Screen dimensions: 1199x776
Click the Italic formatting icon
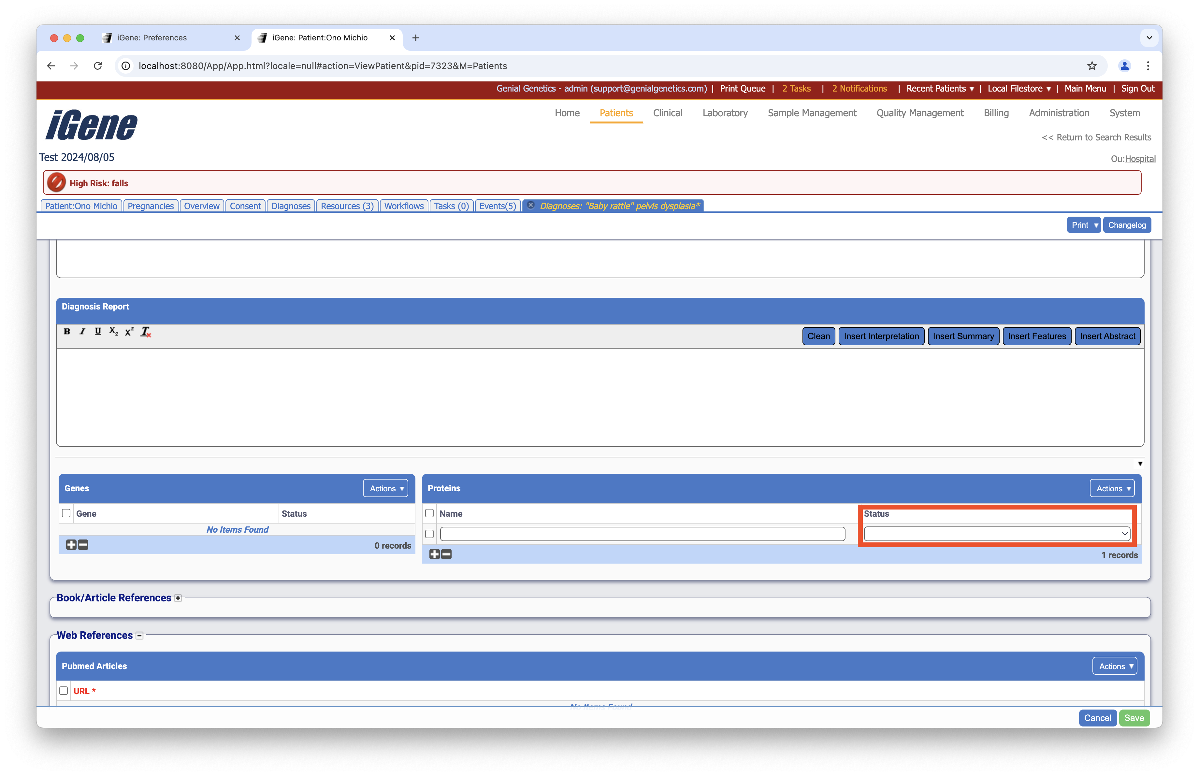(82, 331)
